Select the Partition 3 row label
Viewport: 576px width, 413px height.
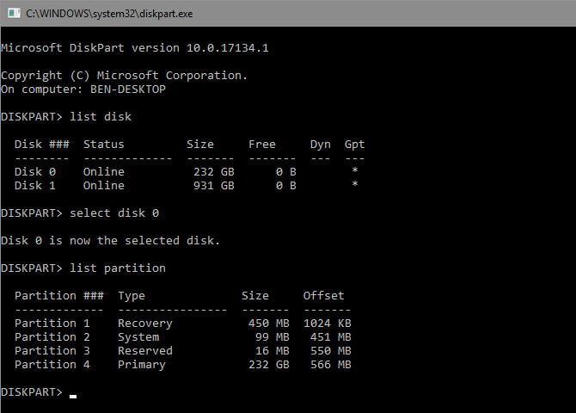52,350
